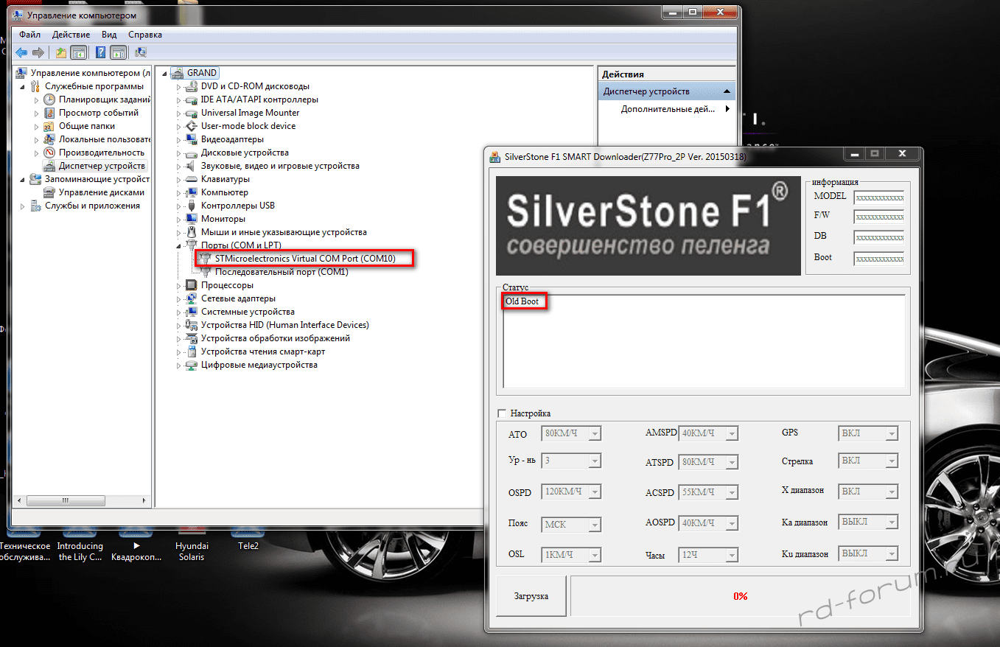Select Диспетчер устройств in the console tree
This screenshot has width=1000, height=647.
pyautogui.click(x=102, y=166)
